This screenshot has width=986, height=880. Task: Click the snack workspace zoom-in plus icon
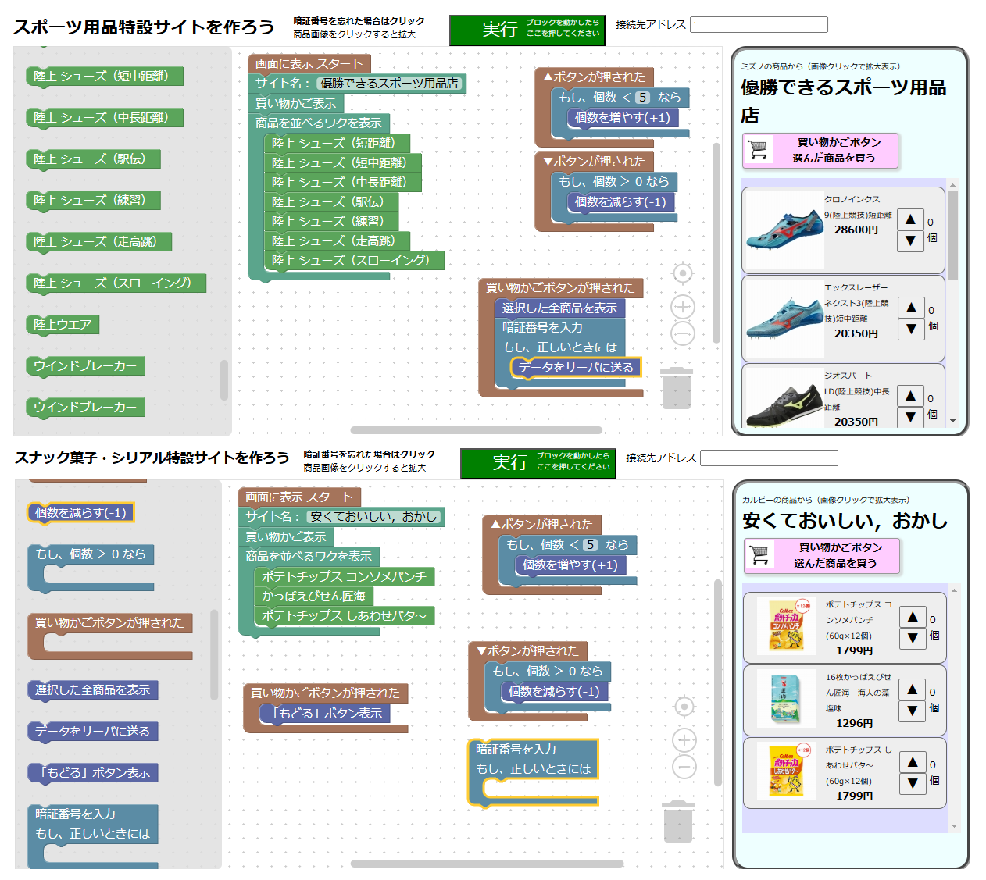pyautogui.click(x=684, y=740)
